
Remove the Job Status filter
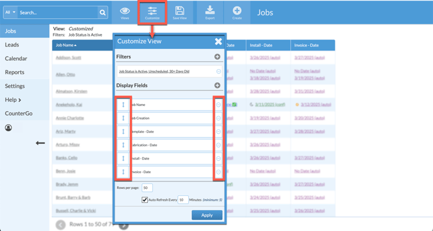(218, 72)
